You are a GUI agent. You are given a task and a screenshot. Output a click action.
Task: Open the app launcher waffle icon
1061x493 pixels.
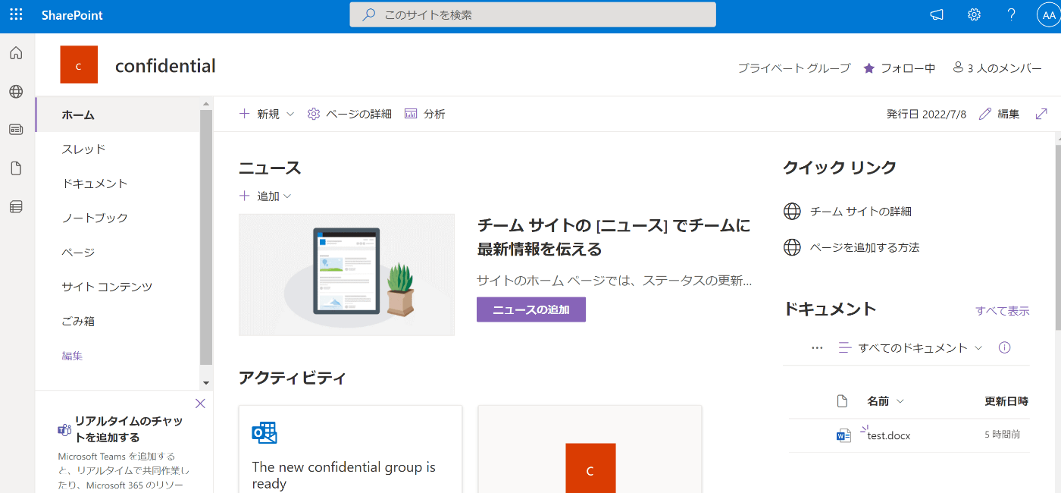coord(16,15)
